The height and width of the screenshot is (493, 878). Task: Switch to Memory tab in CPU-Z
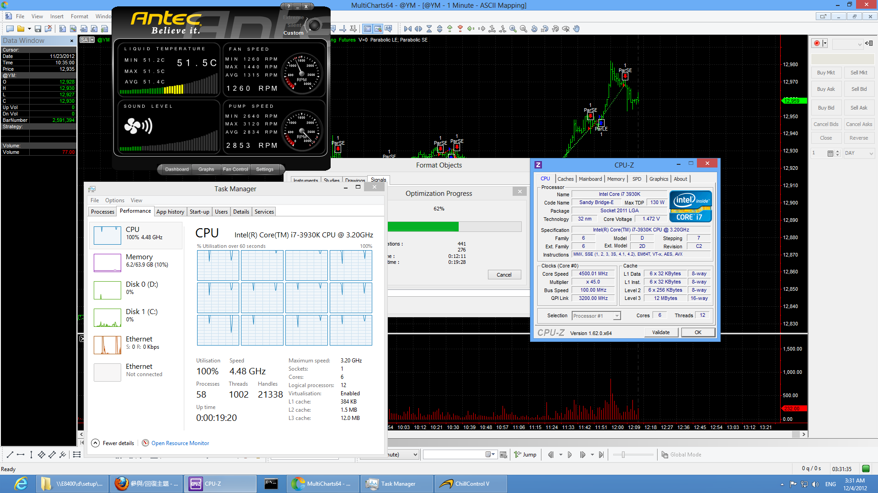616,179
